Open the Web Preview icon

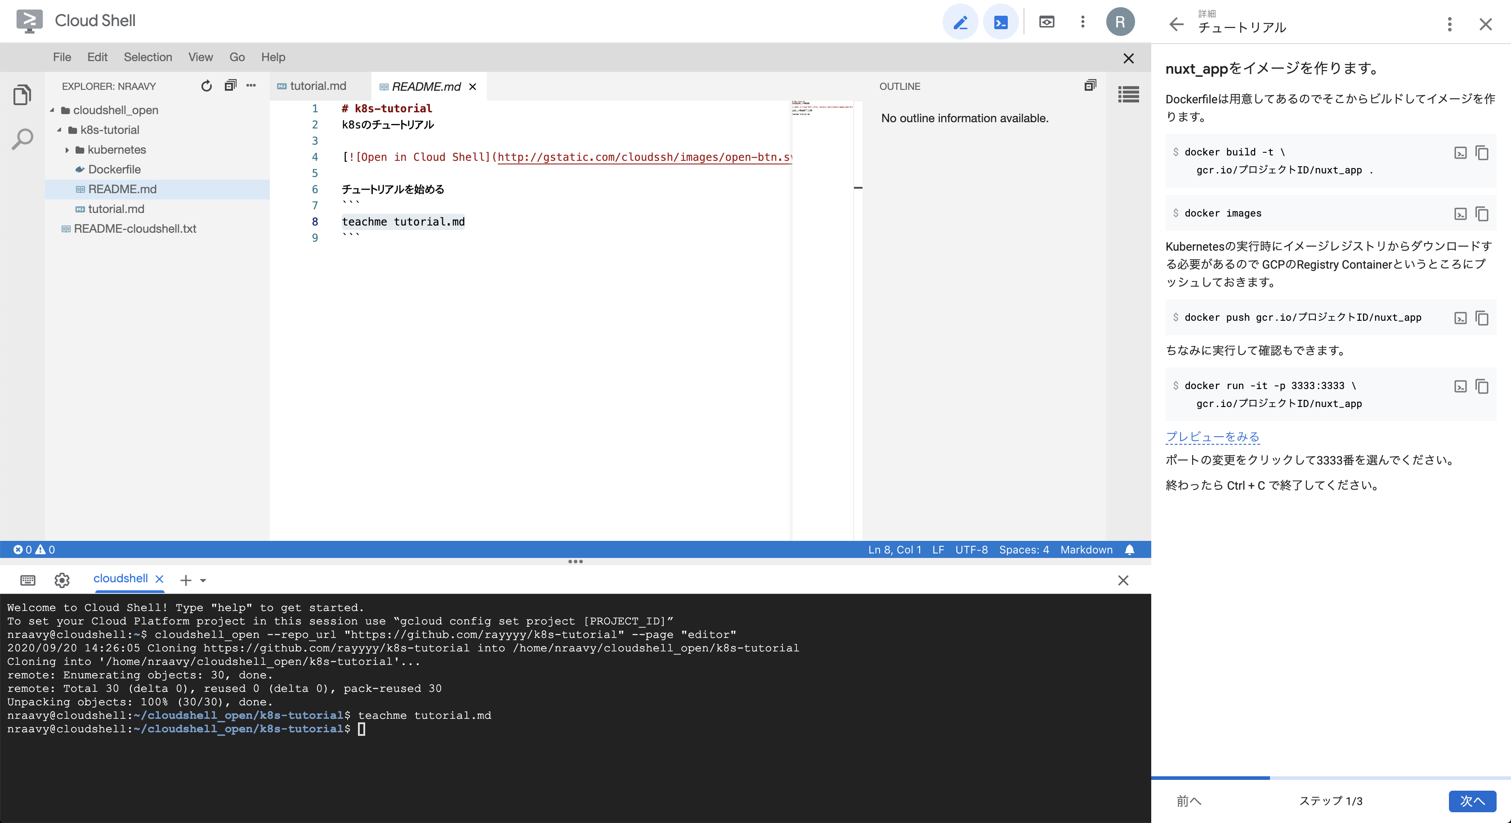click(1046, 22)
